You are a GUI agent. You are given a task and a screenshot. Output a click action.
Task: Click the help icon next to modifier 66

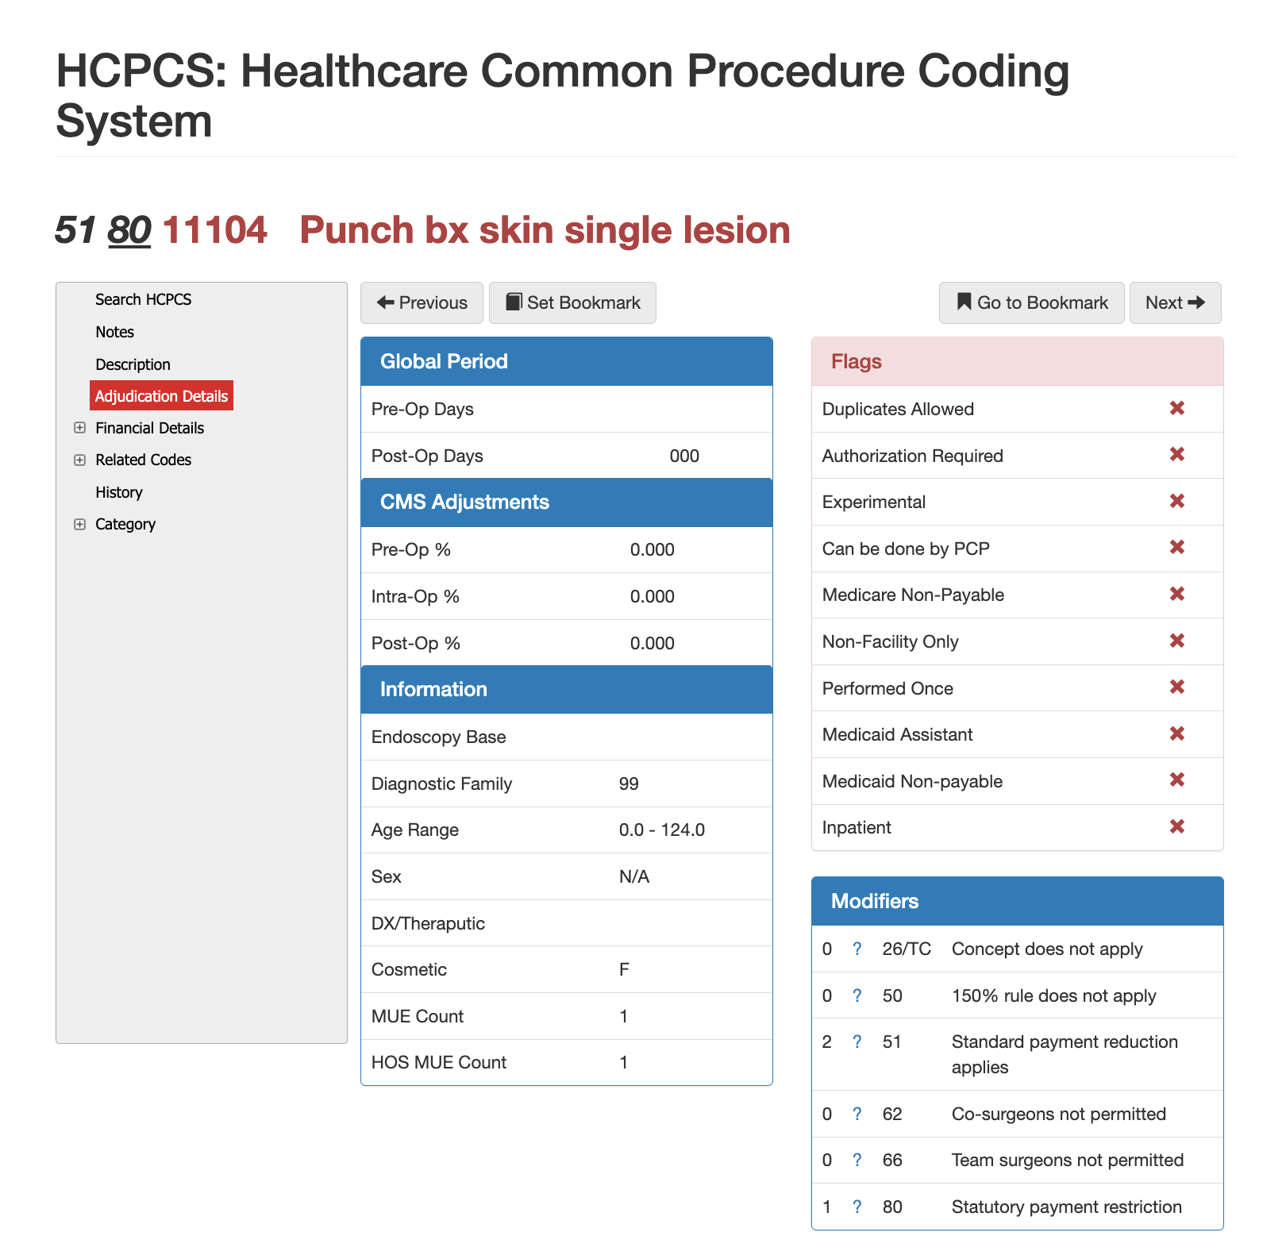857,1160
